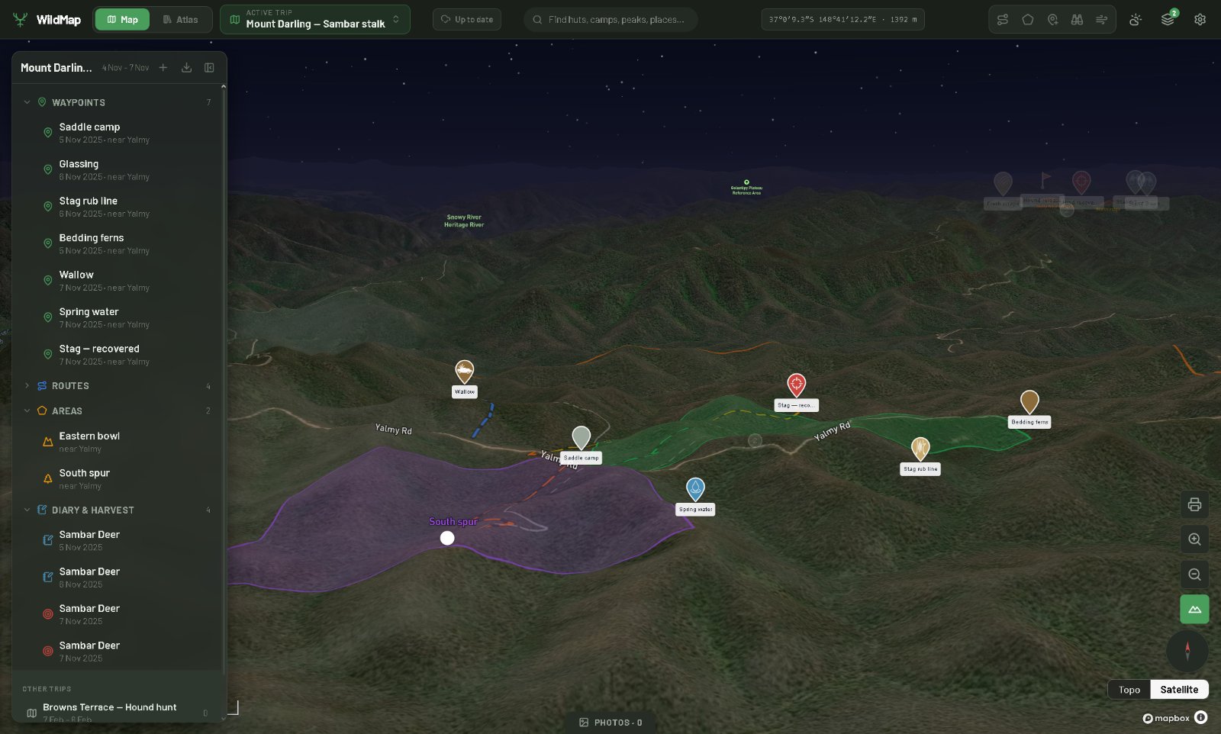1221x734 pixels.
Task: Click the South spur label on map
Action: coord(453,522)
